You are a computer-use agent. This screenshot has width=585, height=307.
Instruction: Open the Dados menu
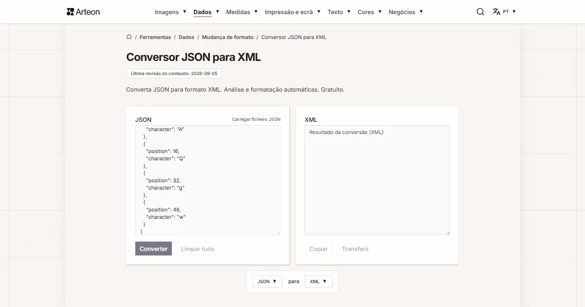(x=206, y=12)
